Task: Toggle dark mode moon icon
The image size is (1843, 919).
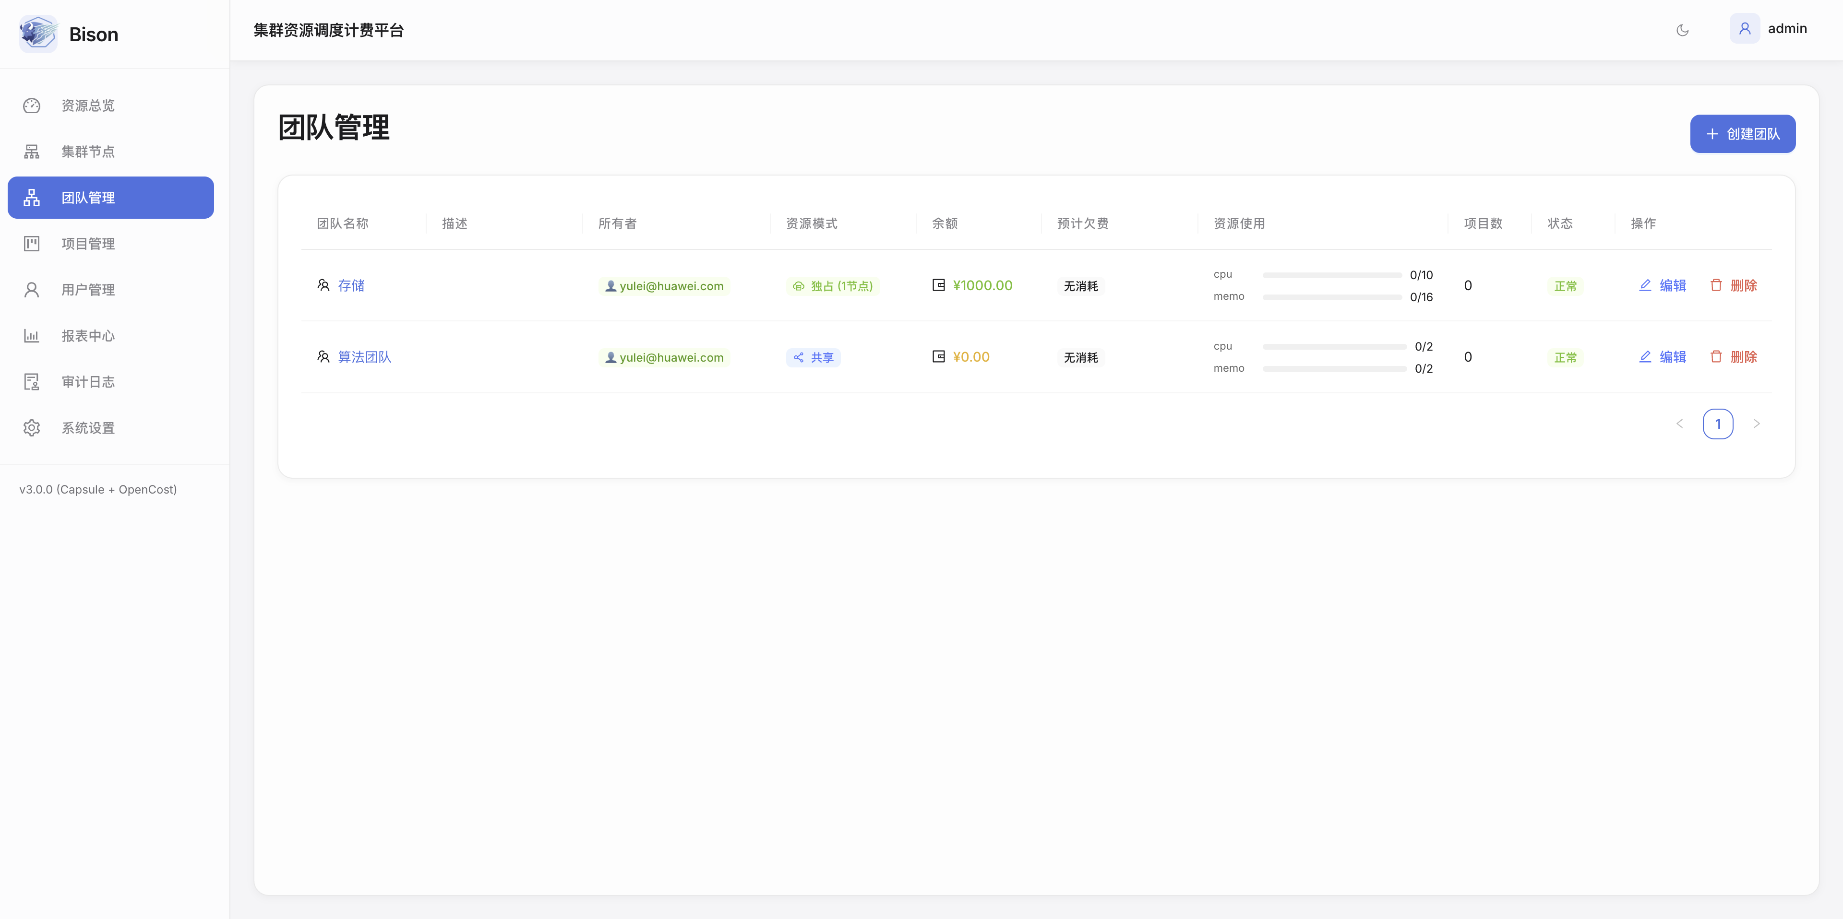Action: click(1682, 30)
